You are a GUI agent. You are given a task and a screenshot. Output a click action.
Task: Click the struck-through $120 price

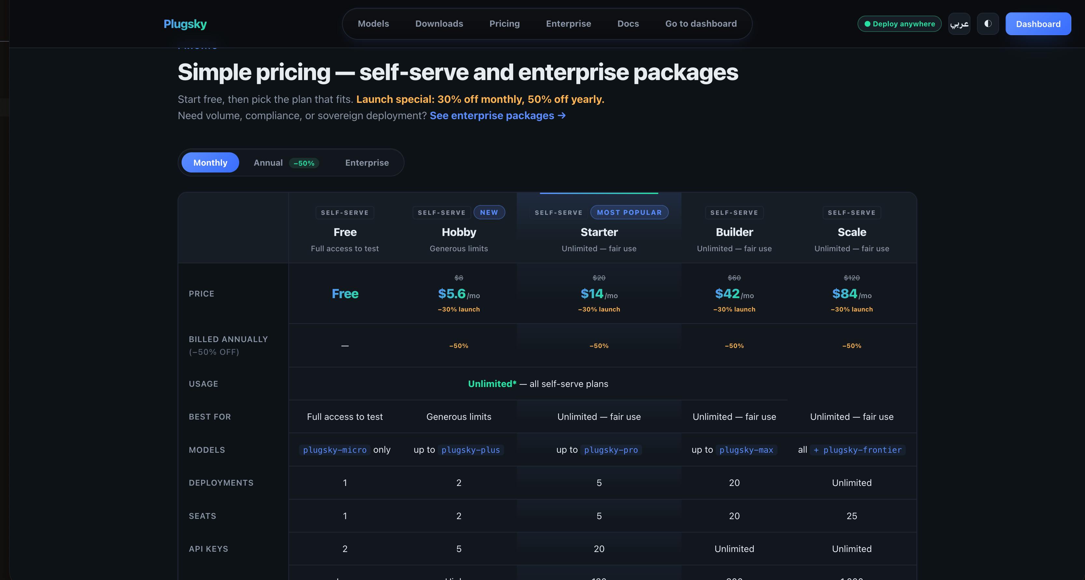click(x=852, y=278)
